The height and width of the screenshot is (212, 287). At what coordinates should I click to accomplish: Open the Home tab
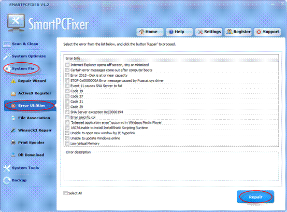[x=150, y=32]
